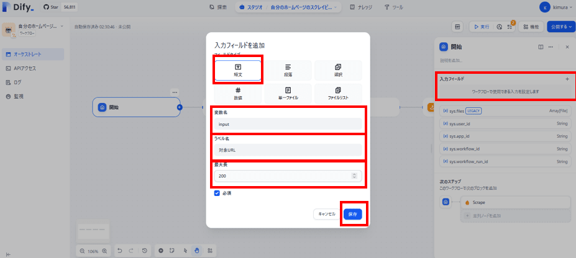The height and width of the screenshot is (258, 576).
Task: Select the sys.user_id variable row
Action: pos(505,124)
